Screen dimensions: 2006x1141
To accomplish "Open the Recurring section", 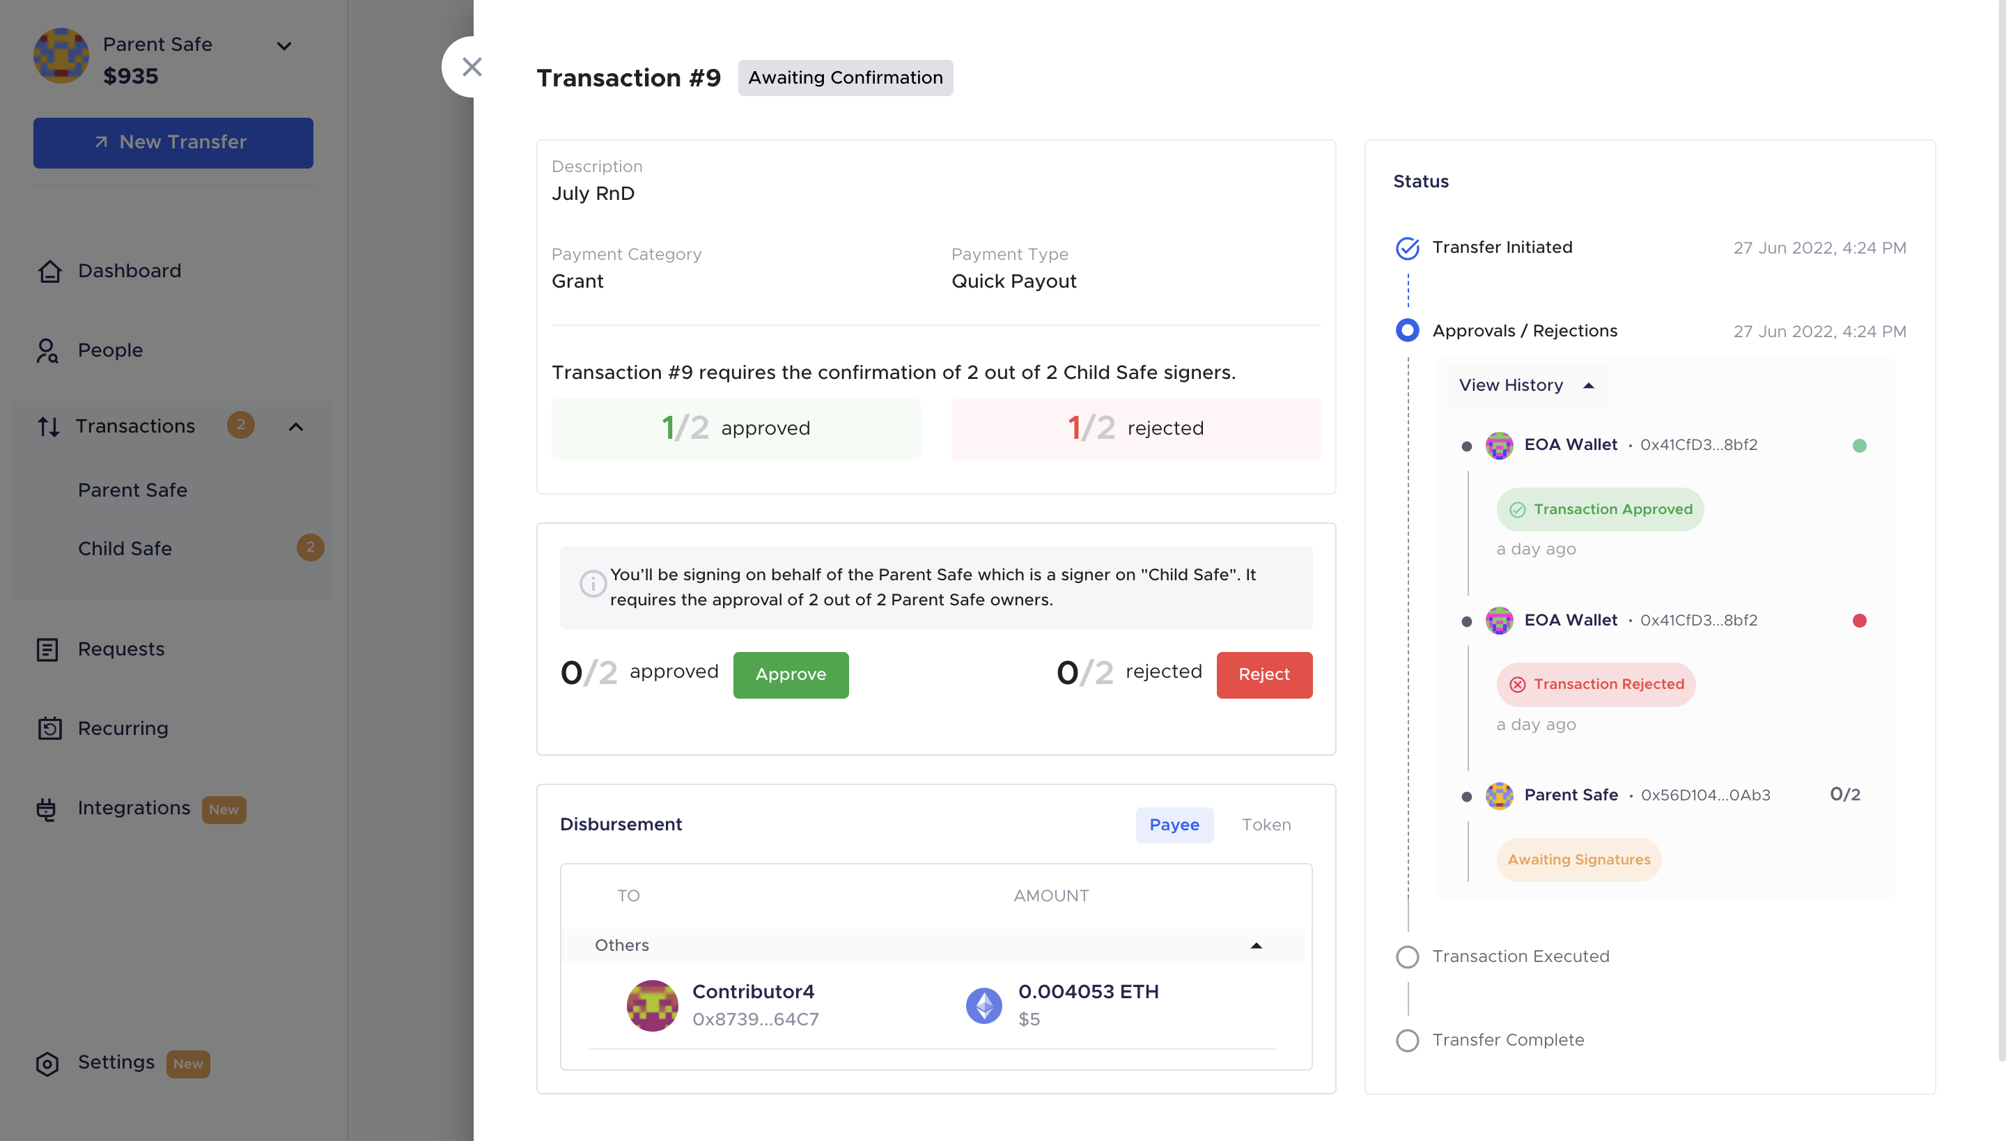I will pos(123,729).
